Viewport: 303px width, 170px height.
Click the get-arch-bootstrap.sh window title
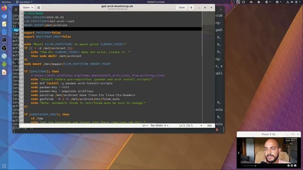(x=117, y=6)
